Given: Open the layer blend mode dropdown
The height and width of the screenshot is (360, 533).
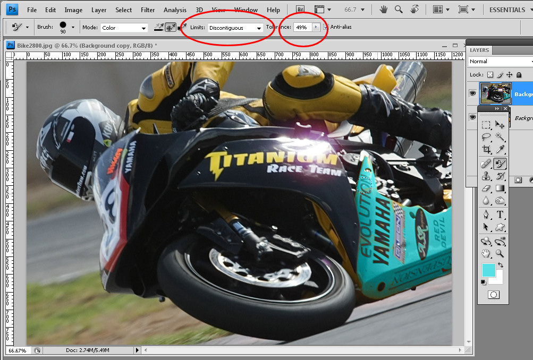Looking at the screenshot, I should 500,62.
